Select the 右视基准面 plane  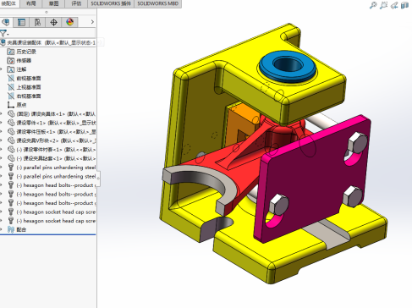24,96
